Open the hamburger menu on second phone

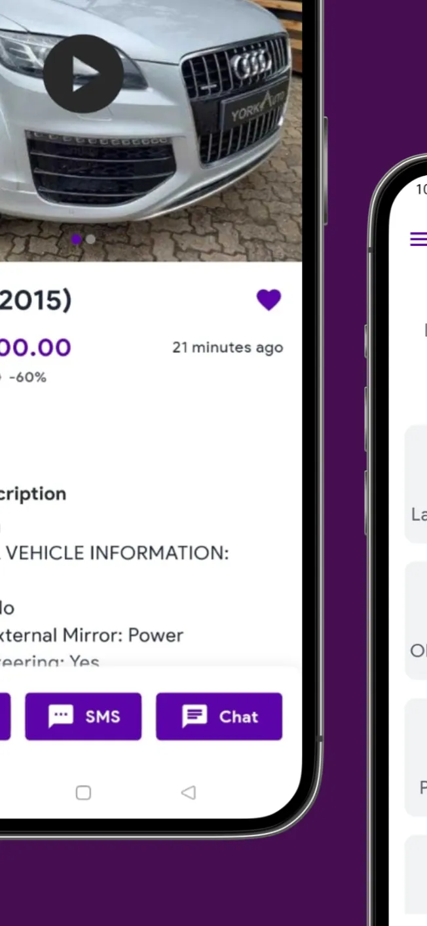pos(418,239)
